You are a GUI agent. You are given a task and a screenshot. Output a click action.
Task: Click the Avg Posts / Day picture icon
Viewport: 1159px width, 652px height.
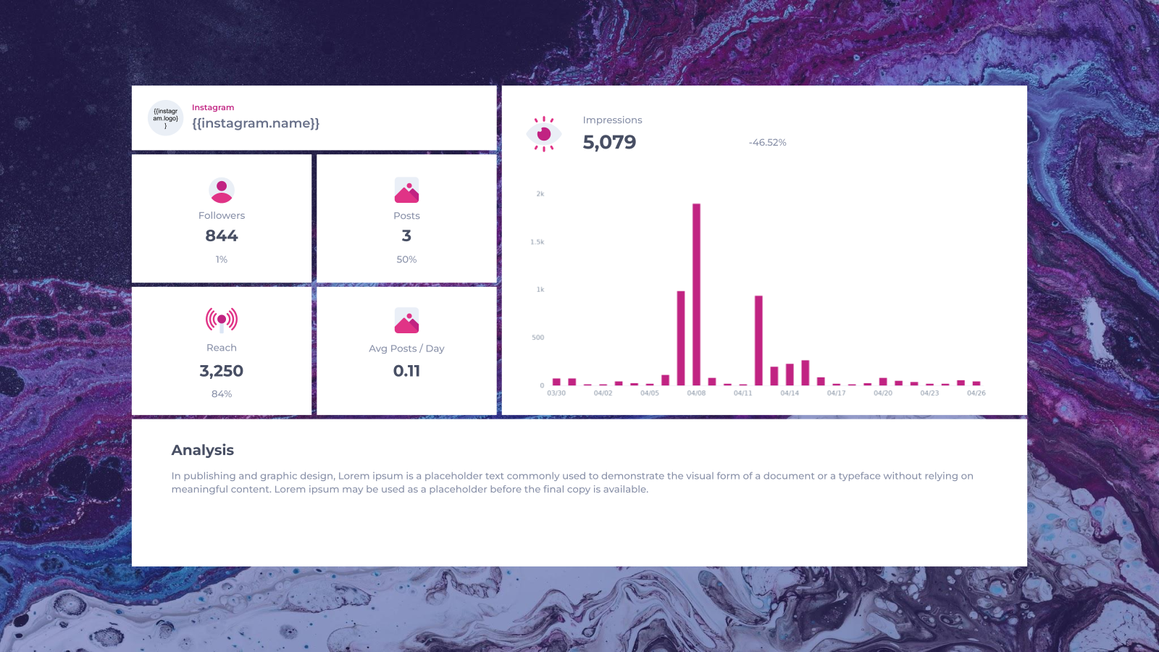coord(406,320)
